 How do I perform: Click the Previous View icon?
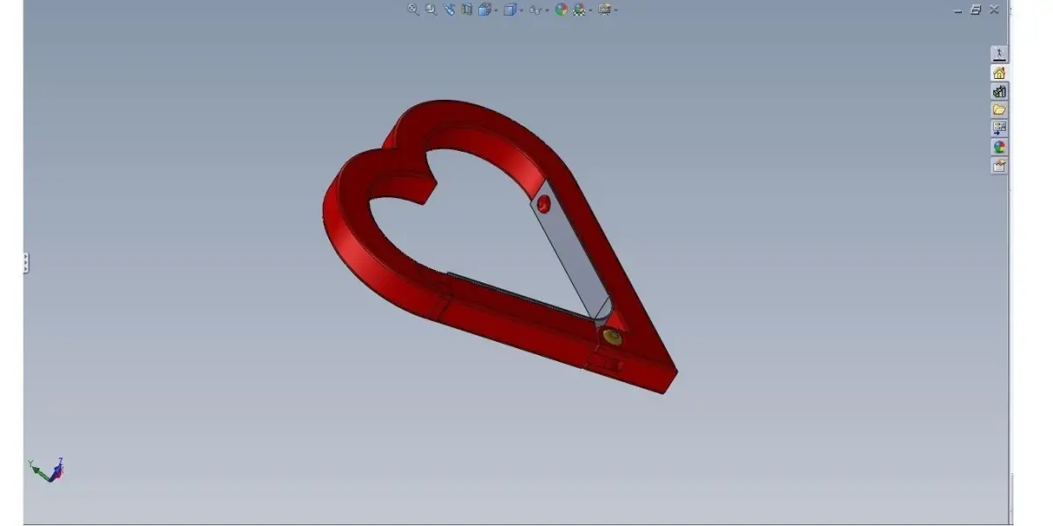[449, 10]
